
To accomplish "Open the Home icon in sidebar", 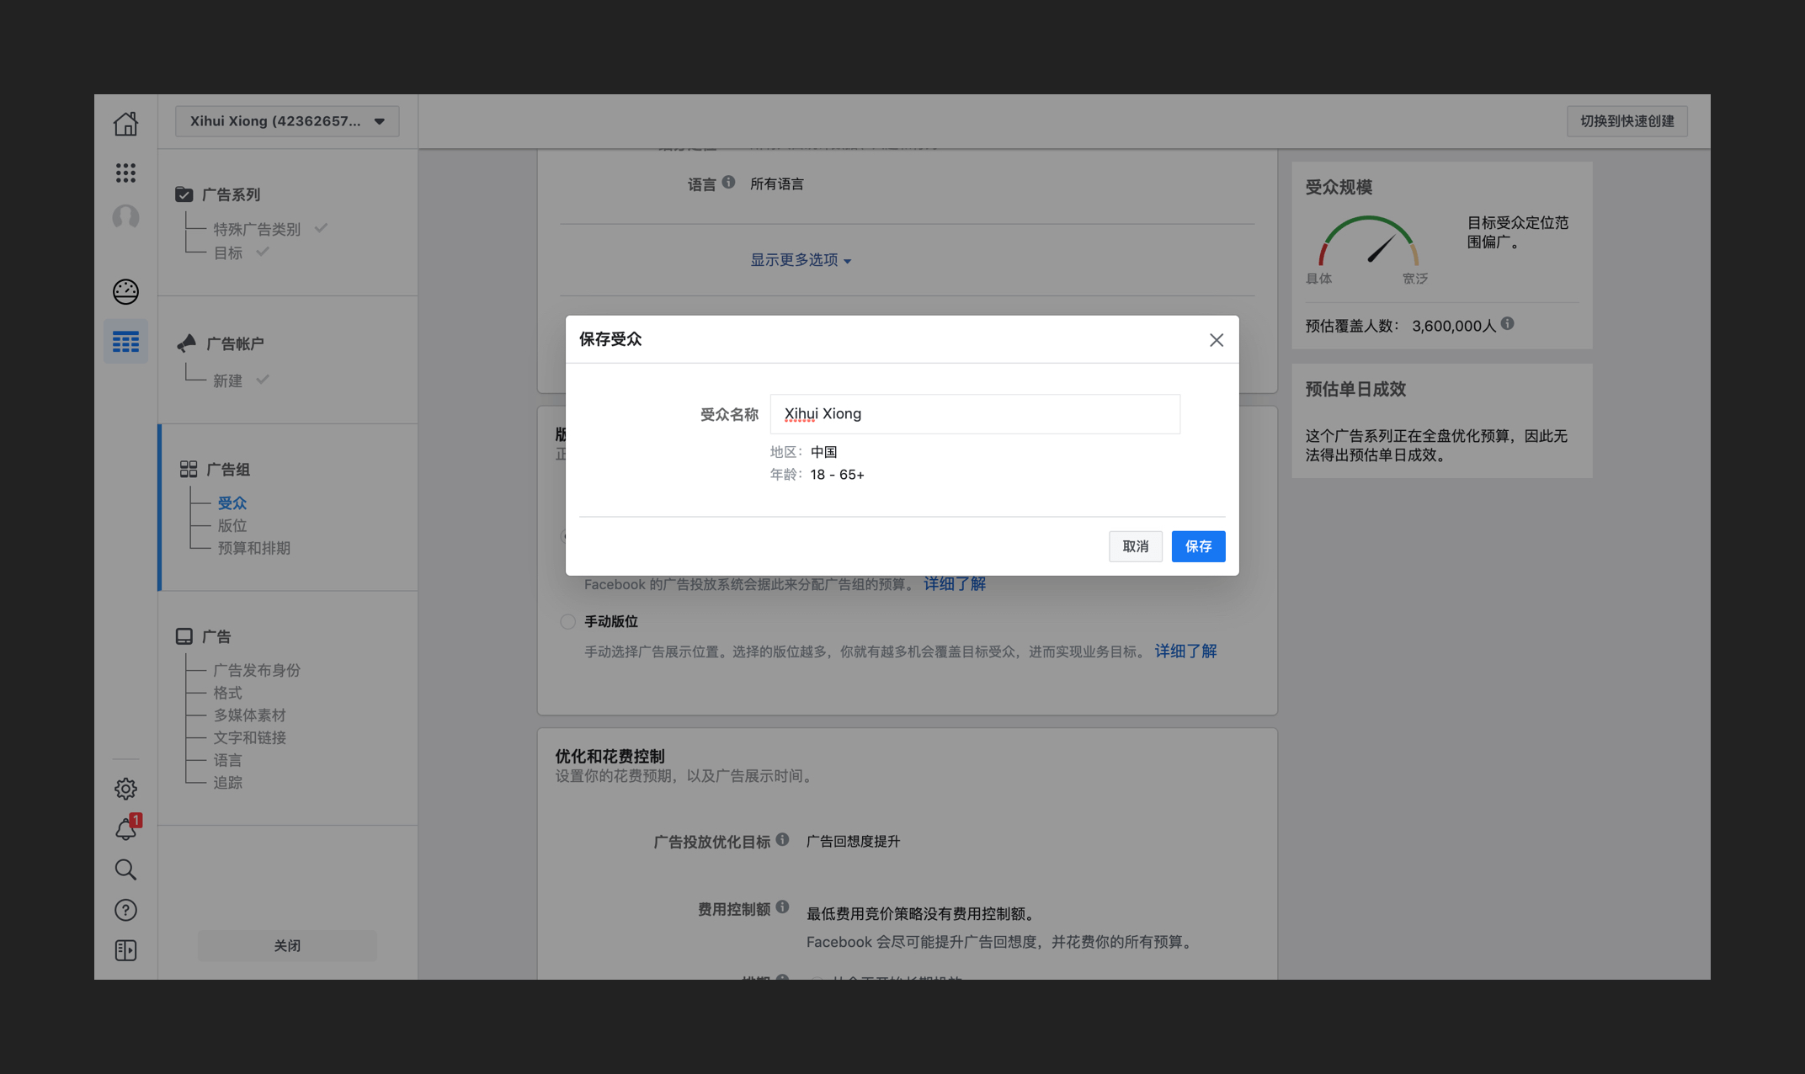I will (125, 124).
